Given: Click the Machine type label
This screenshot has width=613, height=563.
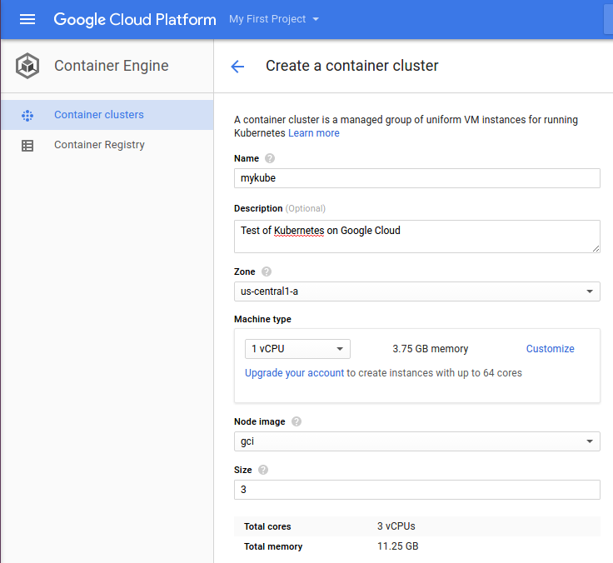Looking at the screenshot, I should click(262, 320).
